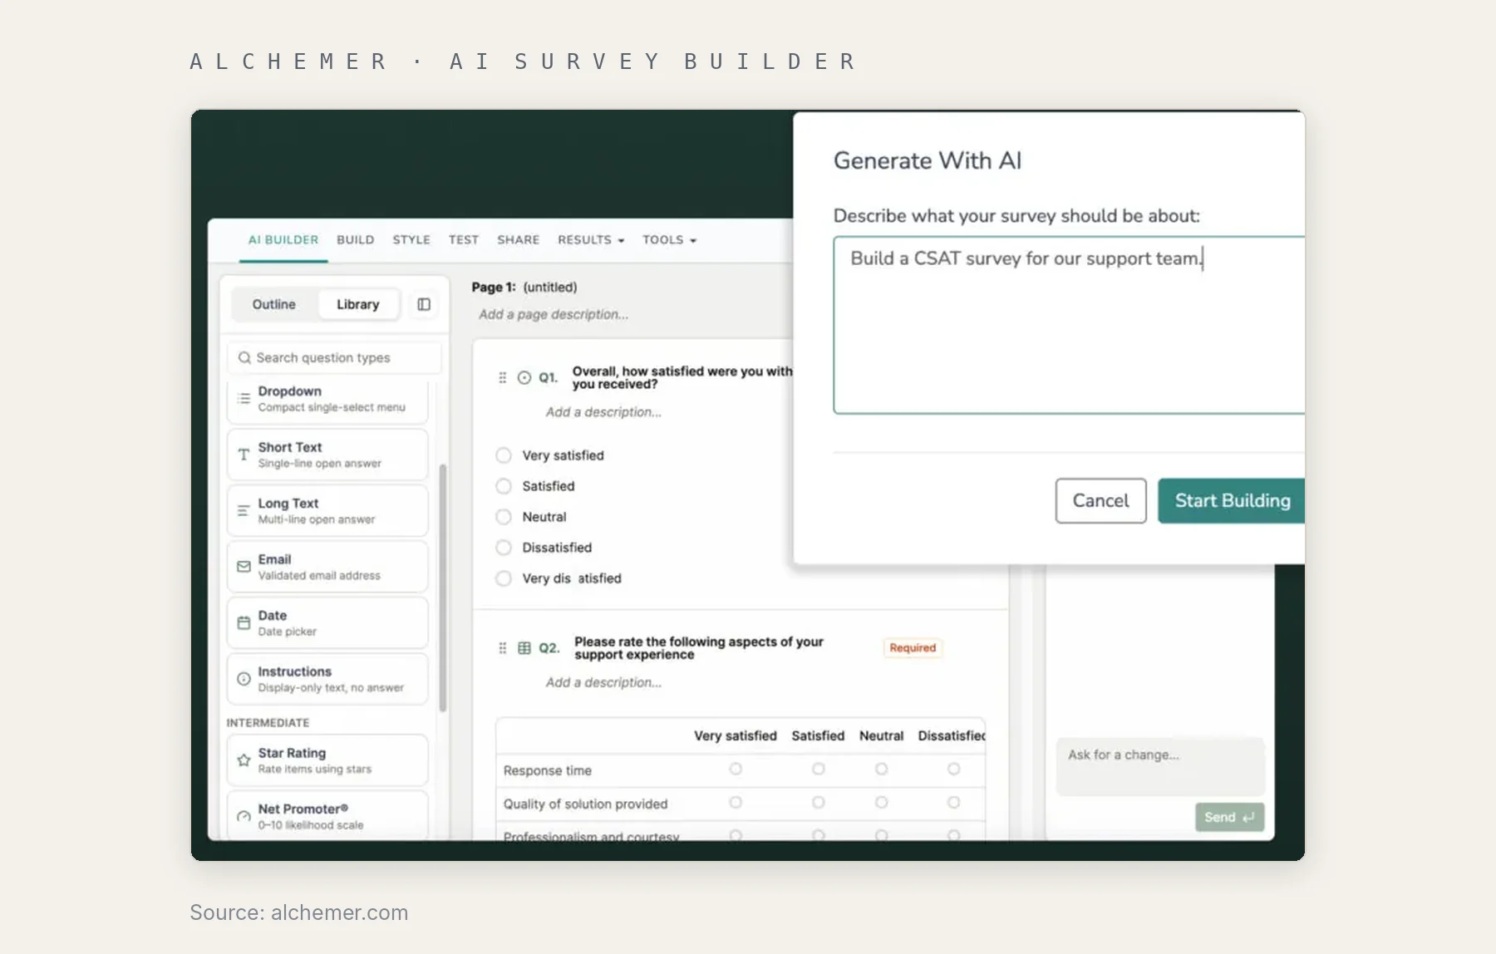Click the Email envelope icon

[x=244, y=567]
